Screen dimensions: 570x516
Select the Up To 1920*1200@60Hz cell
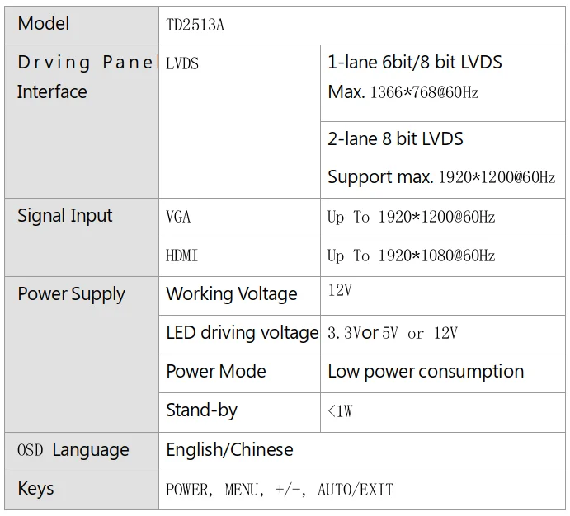pos(411,218)
